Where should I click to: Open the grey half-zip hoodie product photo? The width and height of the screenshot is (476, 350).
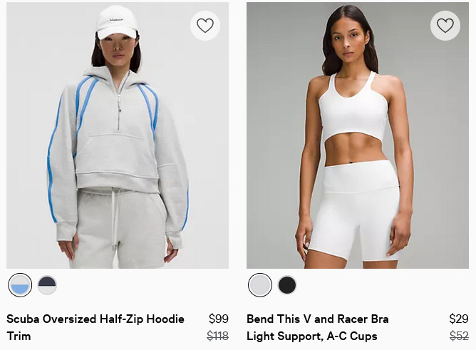[118, 135]
